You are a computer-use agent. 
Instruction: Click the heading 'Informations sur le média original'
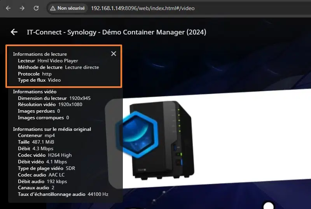click(x=52, y=129)
